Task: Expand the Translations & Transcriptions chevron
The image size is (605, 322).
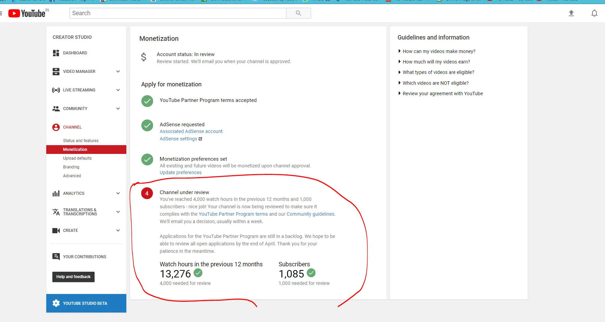Action: (118, 212)
